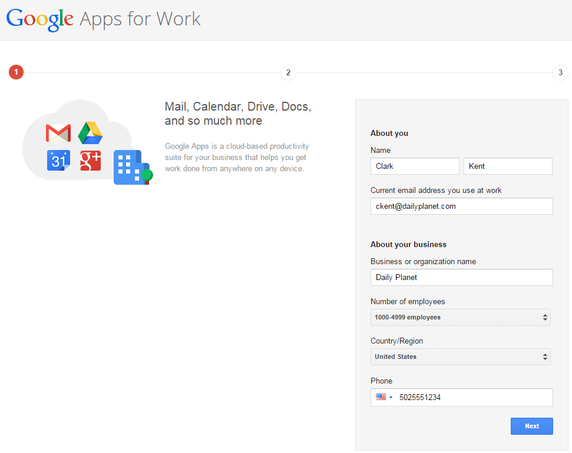Screen dimensions: 572x453
Task: Open the Country/Region dropdown showing United States
Action: 461,357
